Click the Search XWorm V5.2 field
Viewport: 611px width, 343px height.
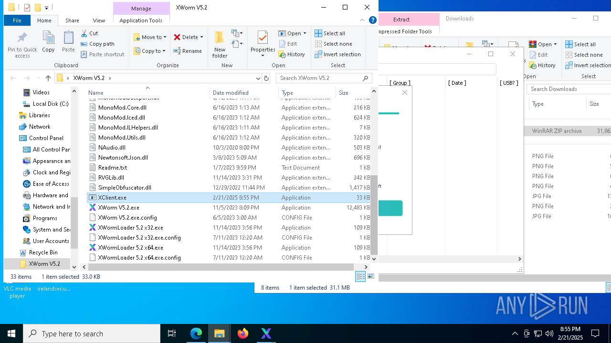point(324,78)
